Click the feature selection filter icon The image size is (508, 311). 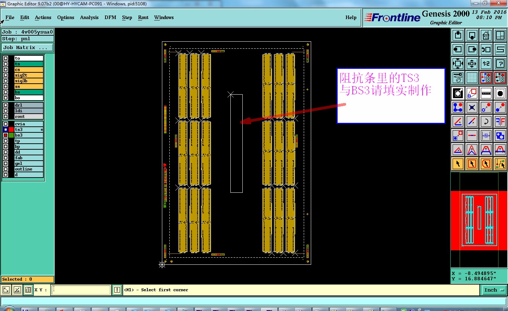coord(486,78)
